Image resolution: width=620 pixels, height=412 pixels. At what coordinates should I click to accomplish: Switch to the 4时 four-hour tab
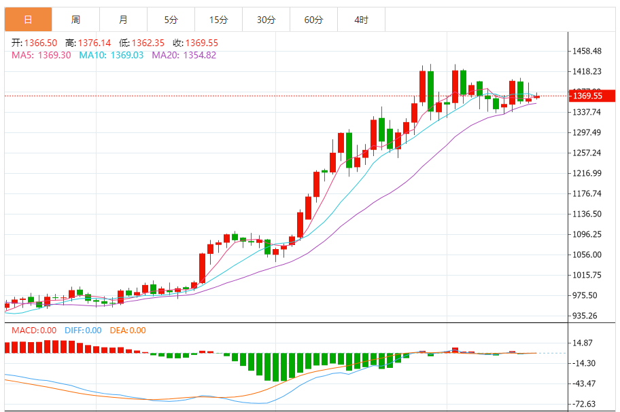[361, 20]
